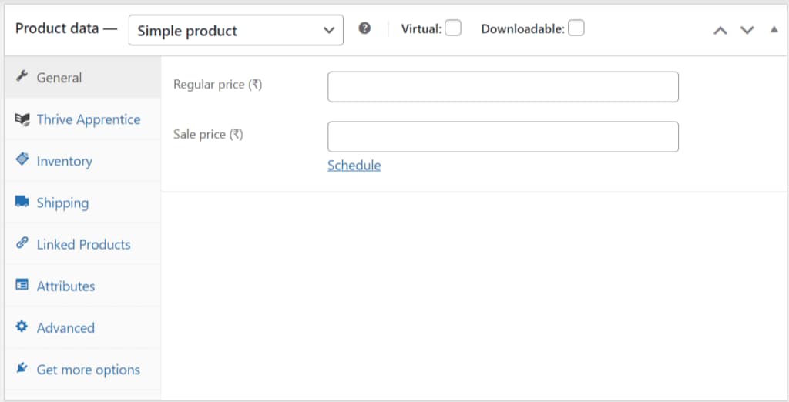
Task: Click into the Sale price field
Action: [502, 136]
